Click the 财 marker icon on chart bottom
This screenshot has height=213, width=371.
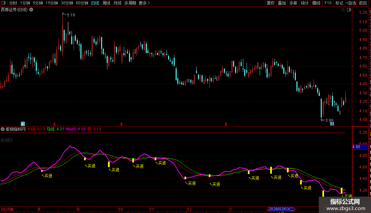pyautogui.click(x=332, y=124)
